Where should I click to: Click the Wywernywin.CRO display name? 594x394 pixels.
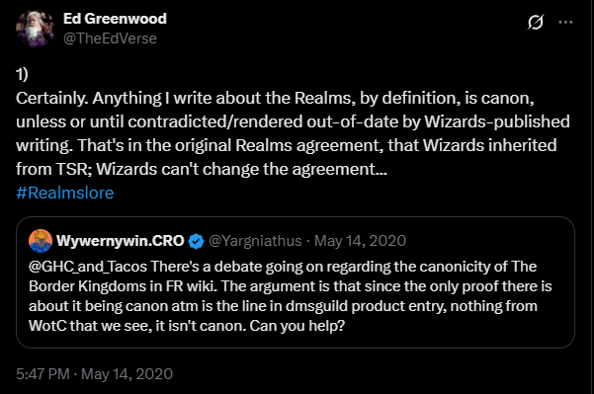121,241
